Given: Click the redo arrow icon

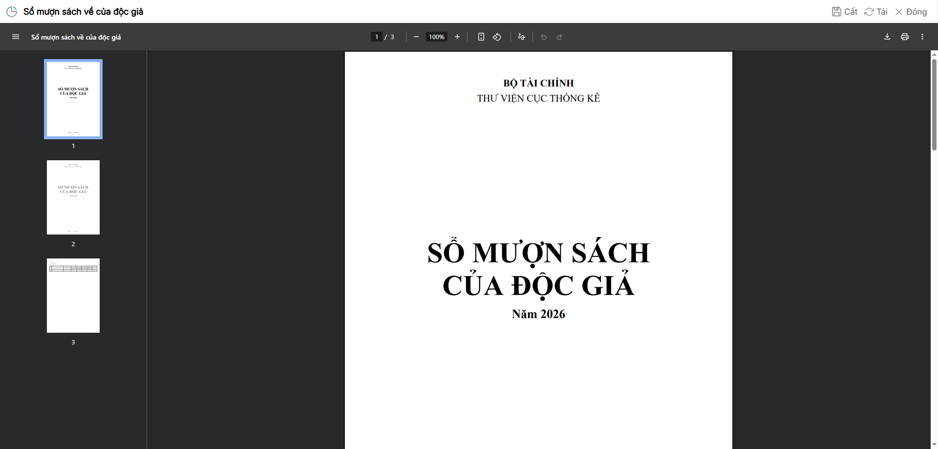Looking at the screenshot, I should click(x=559, y=37).
